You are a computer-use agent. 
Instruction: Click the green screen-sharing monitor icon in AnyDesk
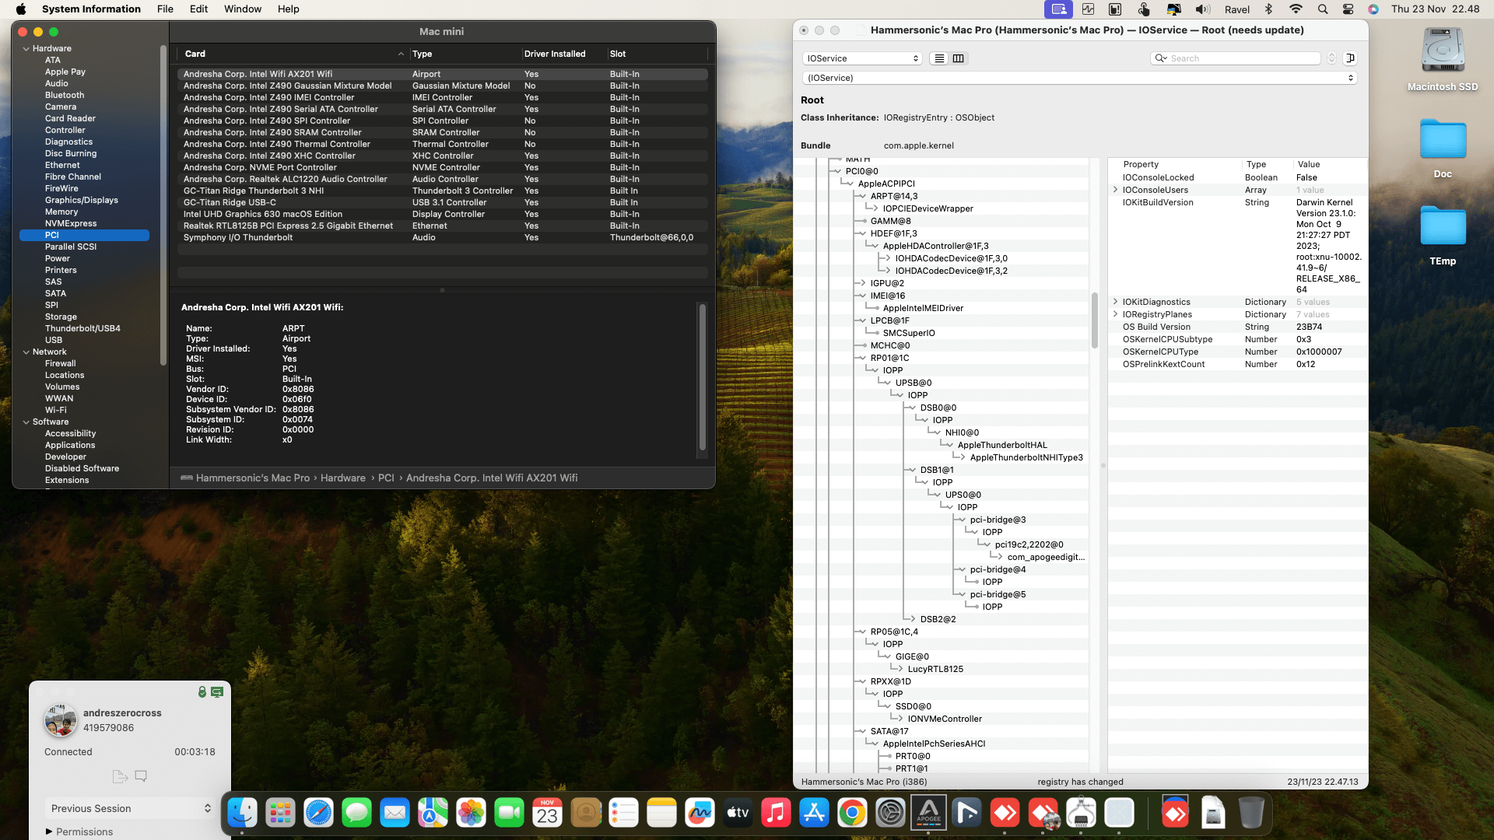click(217, 691)
